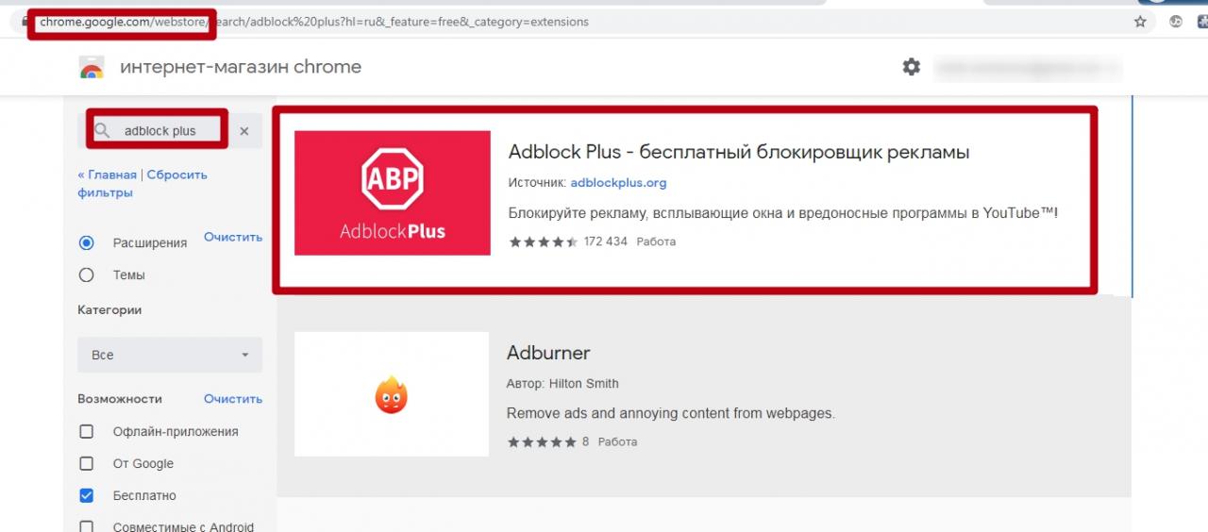The width and height of the screenshot is (1208, 532).
Task: Bookmark this page with the star icon
Action: [x=1140, y=22]
